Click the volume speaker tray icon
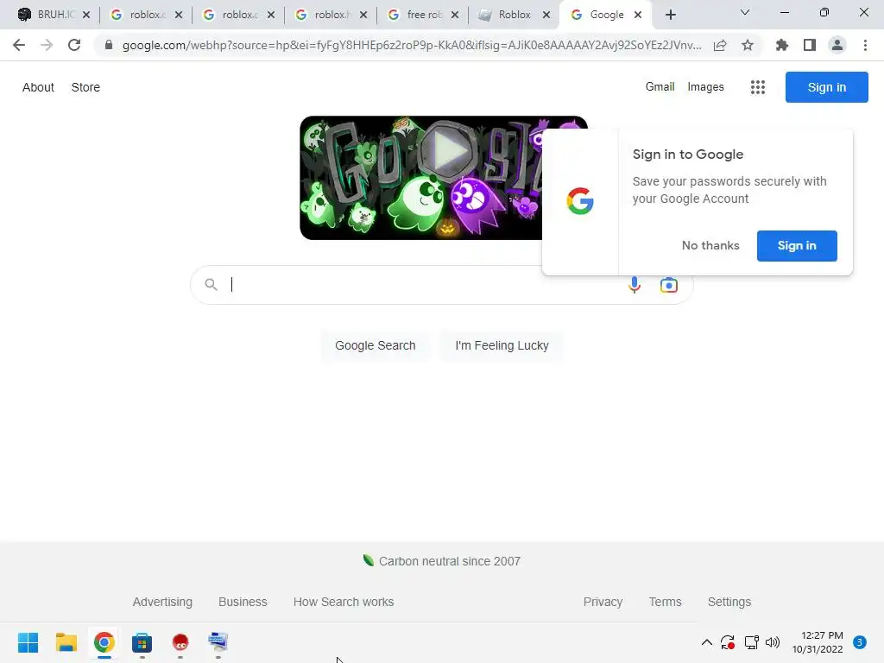Viewport: 884px width, 663px height. click(x=773, y=642)
